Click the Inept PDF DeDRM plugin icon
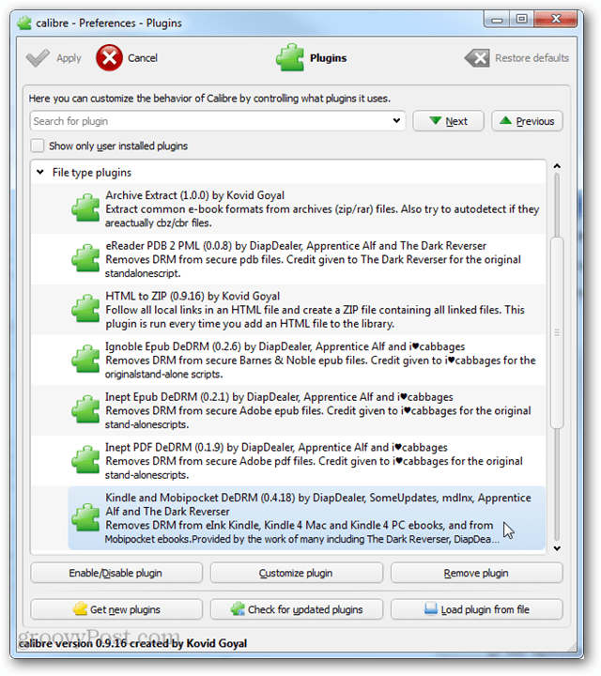 click(x=85, y=460)
